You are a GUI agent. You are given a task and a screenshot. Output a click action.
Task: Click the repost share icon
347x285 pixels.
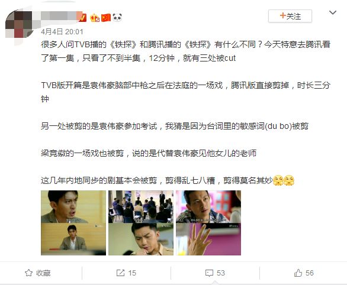120,273
